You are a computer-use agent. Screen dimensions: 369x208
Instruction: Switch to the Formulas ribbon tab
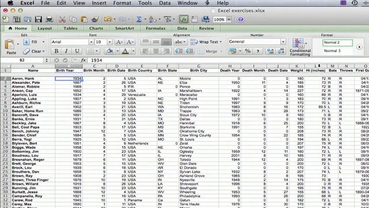point(156,28)
